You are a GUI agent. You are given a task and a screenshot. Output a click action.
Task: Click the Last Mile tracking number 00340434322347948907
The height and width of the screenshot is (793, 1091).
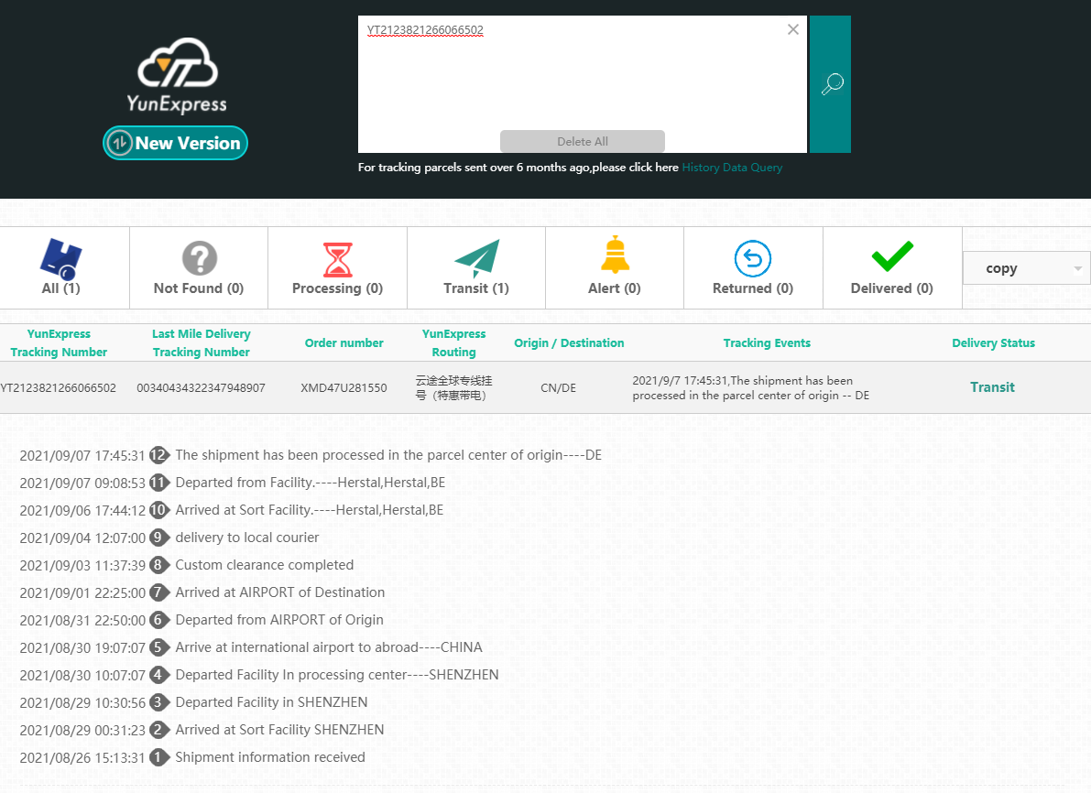pos(201,387)
